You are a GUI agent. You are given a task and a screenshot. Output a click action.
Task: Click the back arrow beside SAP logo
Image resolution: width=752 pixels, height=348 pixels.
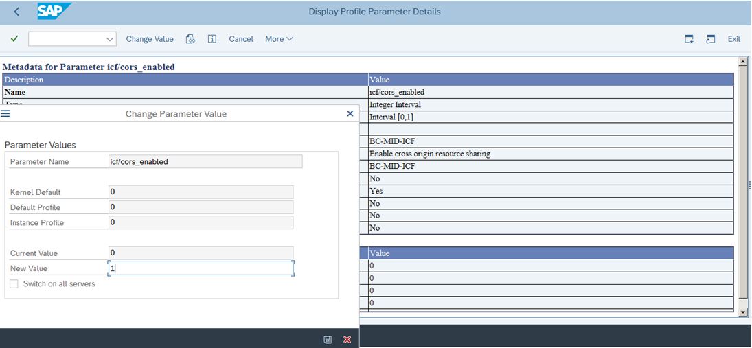[16, 12]
